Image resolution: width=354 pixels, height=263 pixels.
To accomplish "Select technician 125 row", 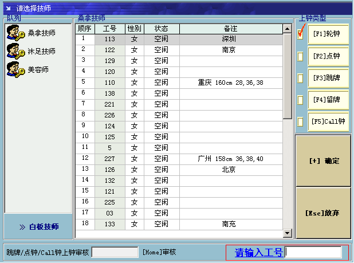I will tap(179, 138).
